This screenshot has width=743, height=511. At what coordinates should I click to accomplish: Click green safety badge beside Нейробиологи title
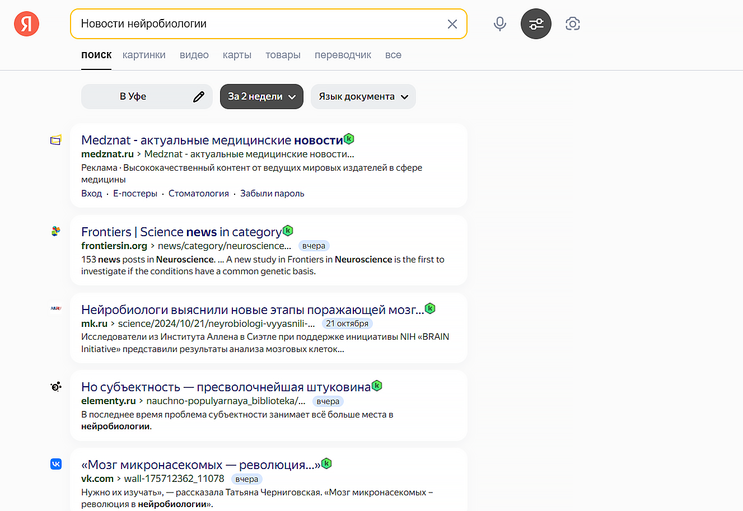[430, 308]
